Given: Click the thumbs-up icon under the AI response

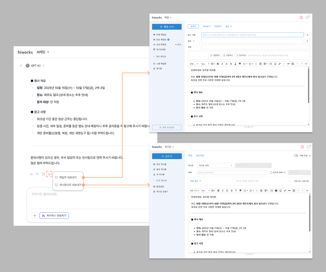Looking at the screenshot, I should (32, 174).
